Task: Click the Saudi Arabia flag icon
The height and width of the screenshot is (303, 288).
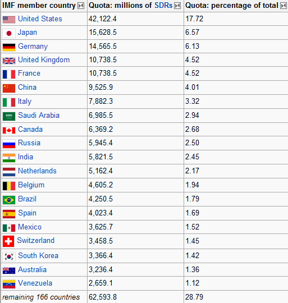Action: tap(9, 116)
